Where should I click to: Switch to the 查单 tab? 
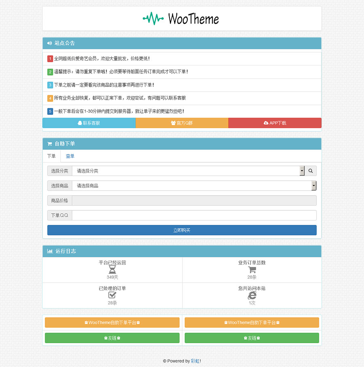click(70, 156)
